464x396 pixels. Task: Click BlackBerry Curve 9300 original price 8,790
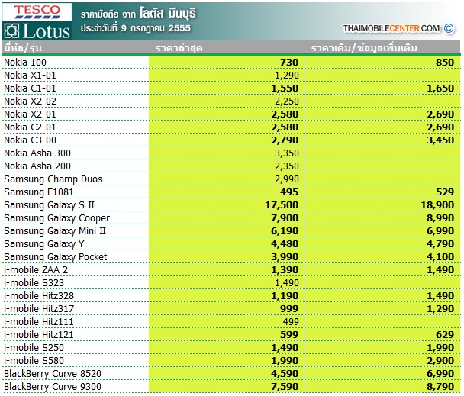[440, 387]
